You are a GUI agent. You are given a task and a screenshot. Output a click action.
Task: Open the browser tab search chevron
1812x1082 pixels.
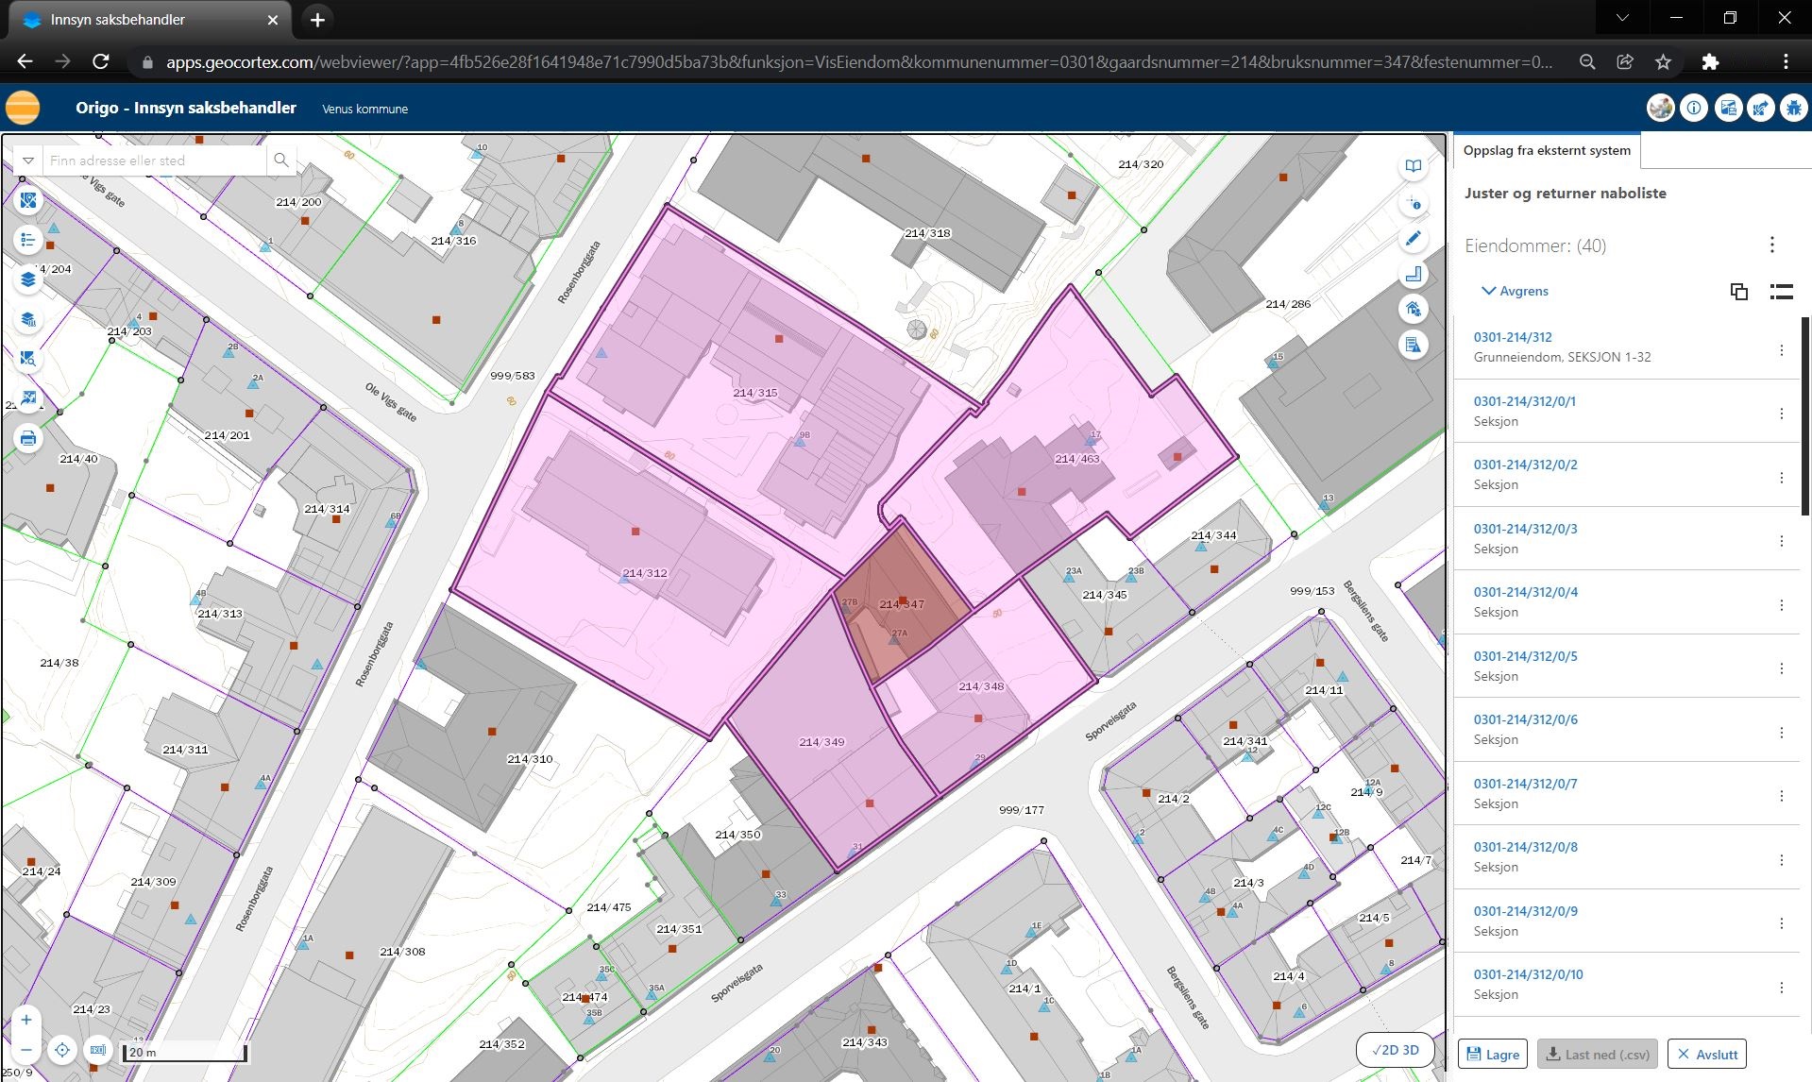click(1622, 18)
